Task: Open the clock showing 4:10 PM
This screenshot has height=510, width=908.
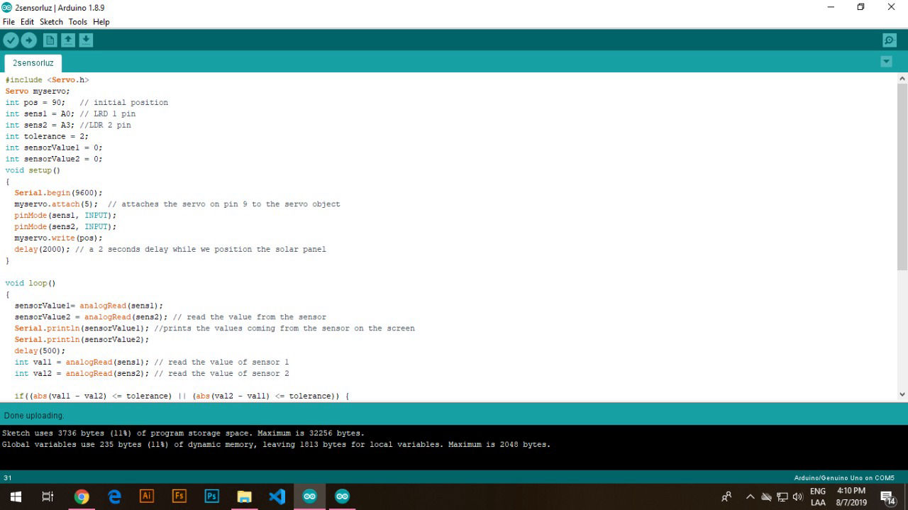Action: [851, 497]
